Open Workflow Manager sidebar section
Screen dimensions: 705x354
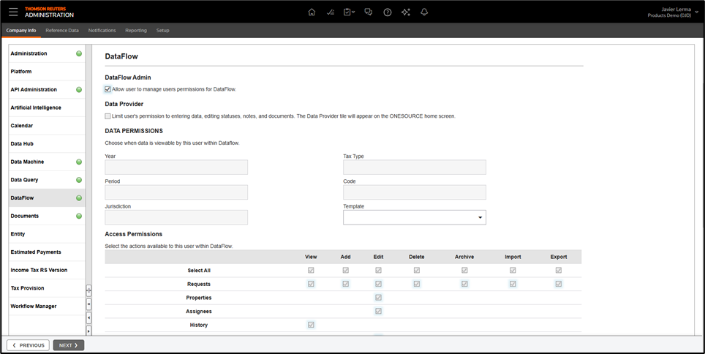(x=47, y=306)
